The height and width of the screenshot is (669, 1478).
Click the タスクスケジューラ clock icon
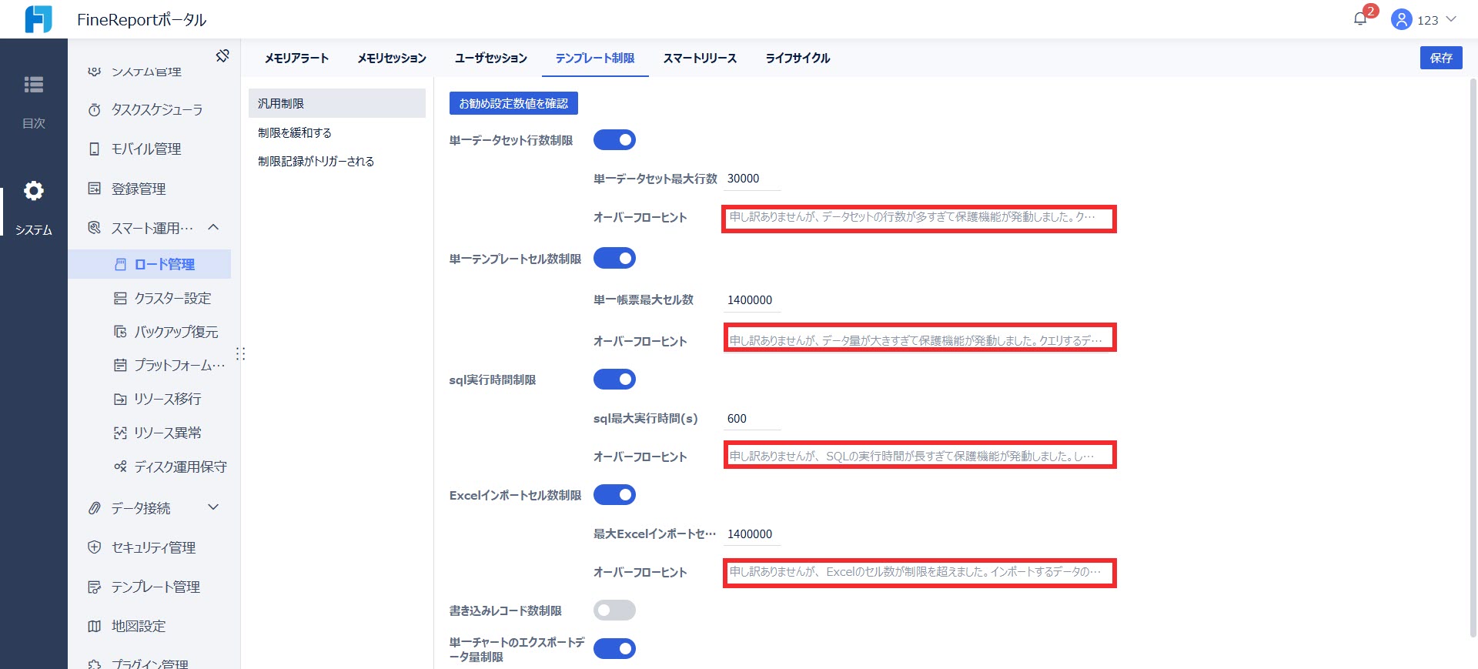[x=94, y=110]
